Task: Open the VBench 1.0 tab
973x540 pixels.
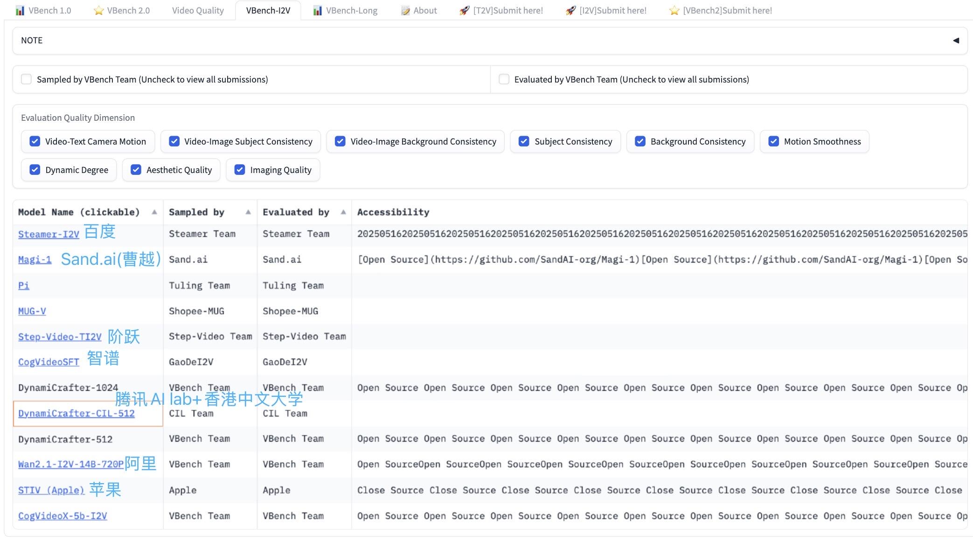Action: [x=43, y=10]
